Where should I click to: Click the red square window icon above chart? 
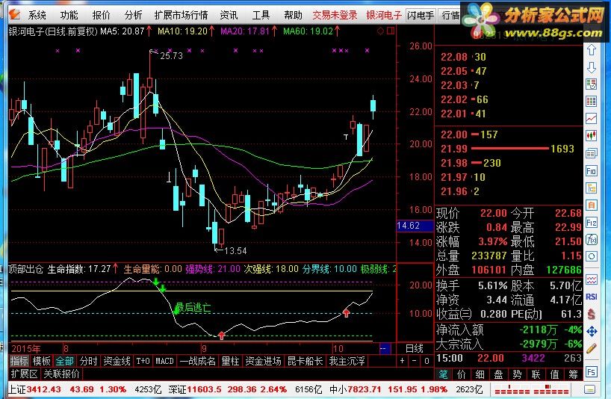click(391, 31)
